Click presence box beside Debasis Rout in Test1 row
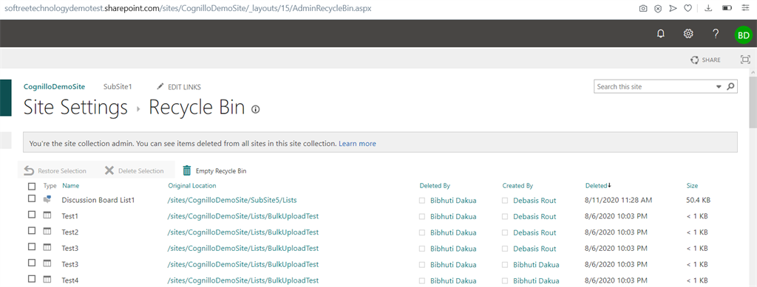The image size is (757, 287). coord(505,217)
